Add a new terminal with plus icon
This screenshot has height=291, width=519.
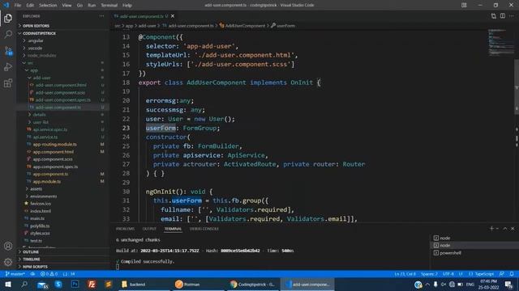coord(491,228)
